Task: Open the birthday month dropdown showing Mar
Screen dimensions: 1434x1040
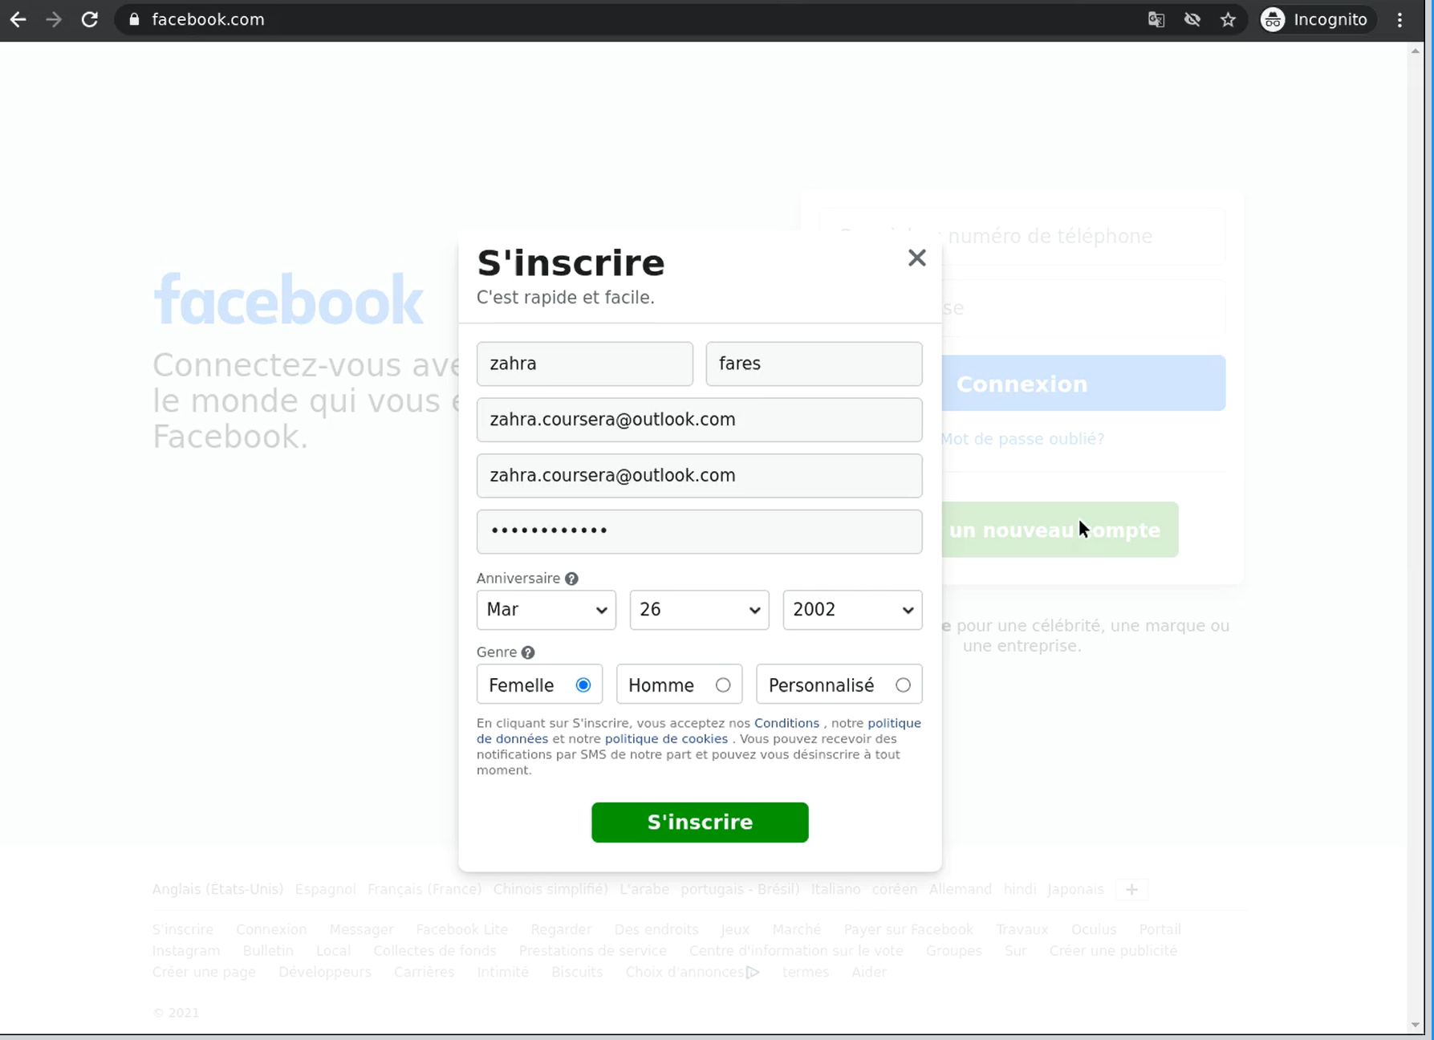Action: coord(546,610)
